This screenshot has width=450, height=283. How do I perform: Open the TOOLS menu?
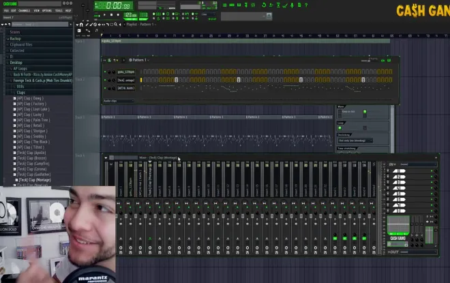click(x=59, y=11)
